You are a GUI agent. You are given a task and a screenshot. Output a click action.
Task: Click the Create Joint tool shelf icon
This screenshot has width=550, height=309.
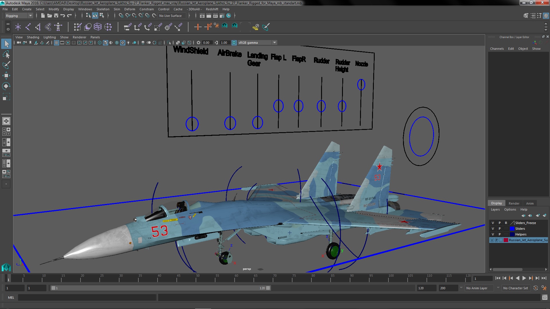(x=28, y=27)
